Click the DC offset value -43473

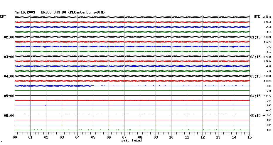267,96
